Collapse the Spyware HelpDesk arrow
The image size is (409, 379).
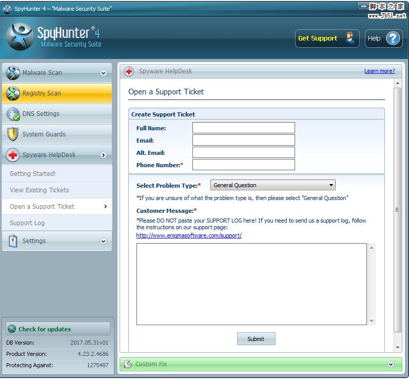tap(103, 155)
